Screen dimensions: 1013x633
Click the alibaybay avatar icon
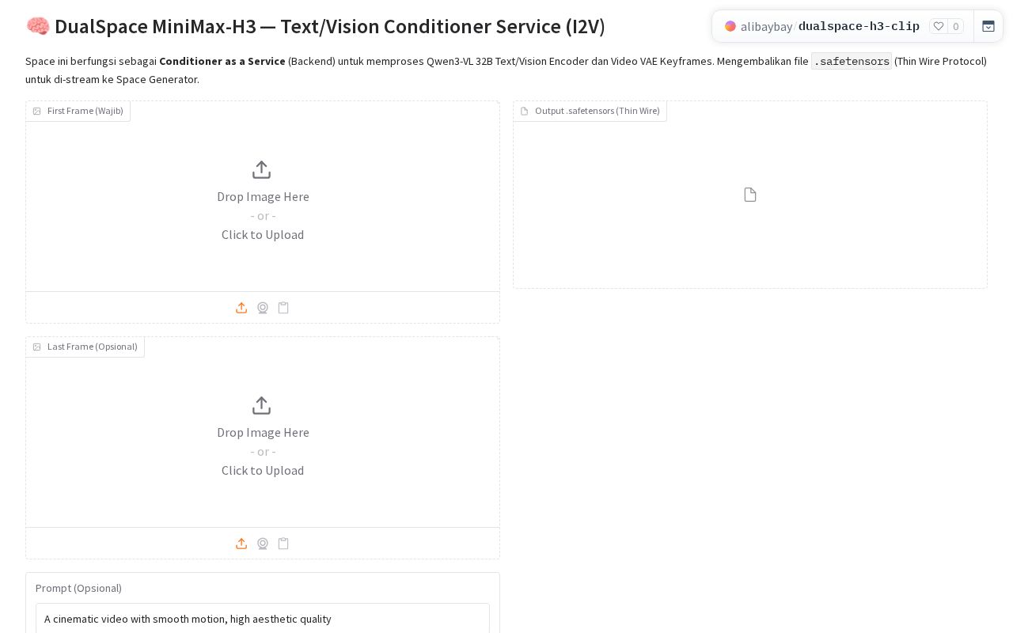[730, 26]
